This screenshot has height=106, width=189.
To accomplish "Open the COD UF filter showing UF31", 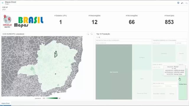I will (5, 9).
